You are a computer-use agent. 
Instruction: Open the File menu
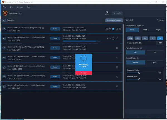point(5,7)
